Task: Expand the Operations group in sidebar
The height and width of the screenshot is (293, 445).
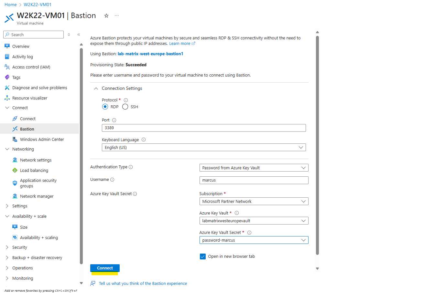Action: [7, 268]
